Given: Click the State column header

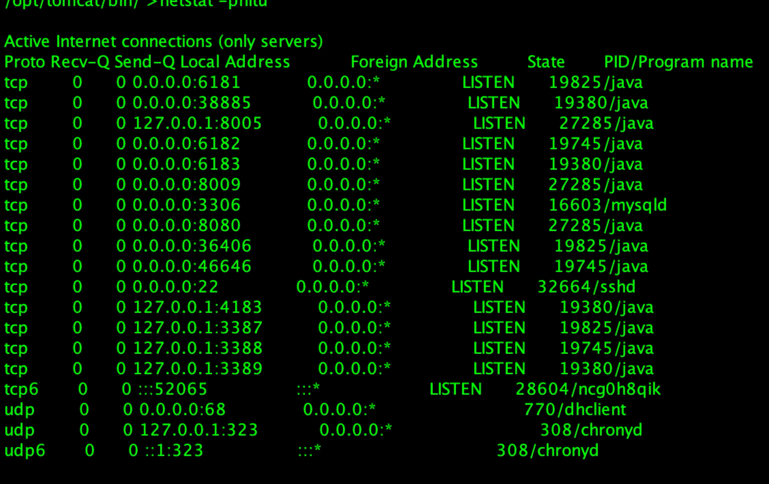Looking at the screenshot, I should coord(546,62).
